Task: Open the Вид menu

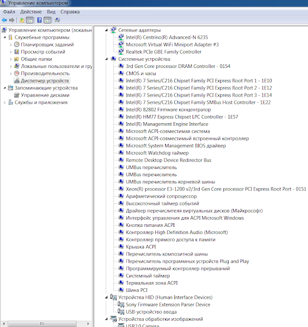Action: (x=51, y=12)
